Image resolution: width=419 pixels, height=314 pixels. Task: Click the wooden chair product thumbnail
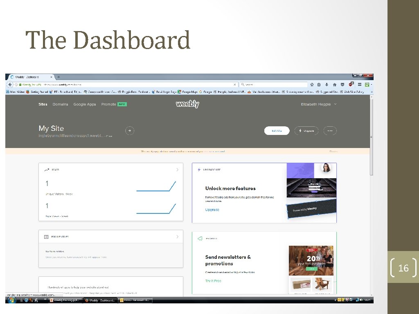click(322, 285)
